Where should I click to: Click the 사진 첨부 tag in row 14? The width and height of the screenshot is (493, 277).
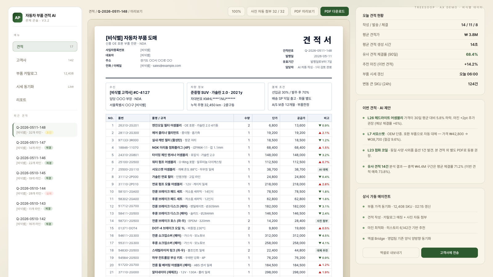click(x=323, y=221)
